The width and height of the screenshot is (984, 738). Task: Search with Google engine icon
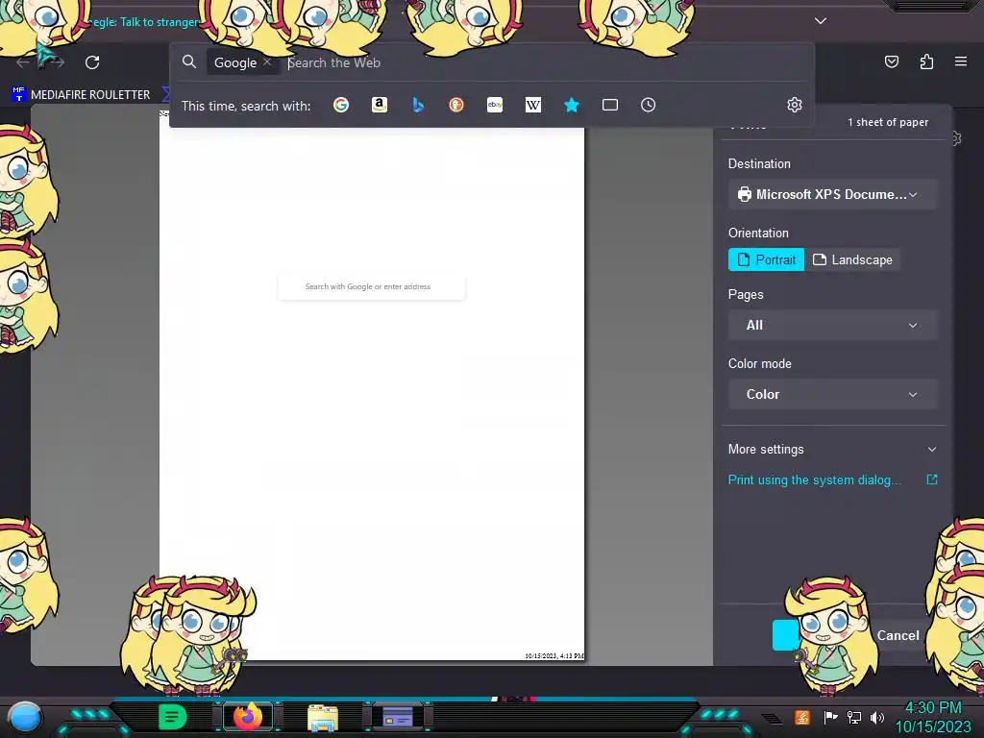pyautogui.click(x=341, y=105)
